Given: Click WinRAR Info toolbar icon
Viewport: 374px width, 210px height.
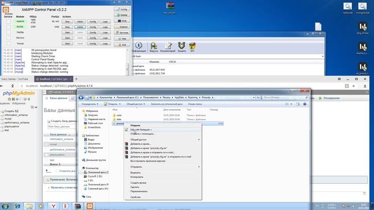Looking at the screenshot, I should [x=138, y=47].
